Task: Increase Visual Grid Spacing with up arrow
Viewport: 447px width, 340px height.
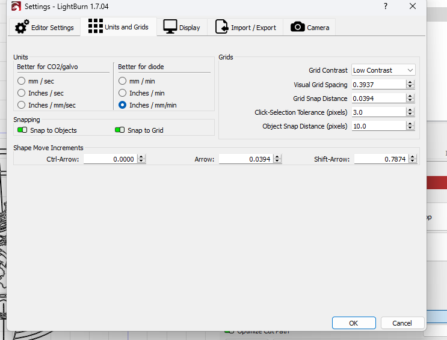Action: tap(410, 82)
